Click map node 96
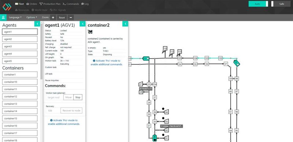Screen dimensions: 293x142 [x=237, y=112]
